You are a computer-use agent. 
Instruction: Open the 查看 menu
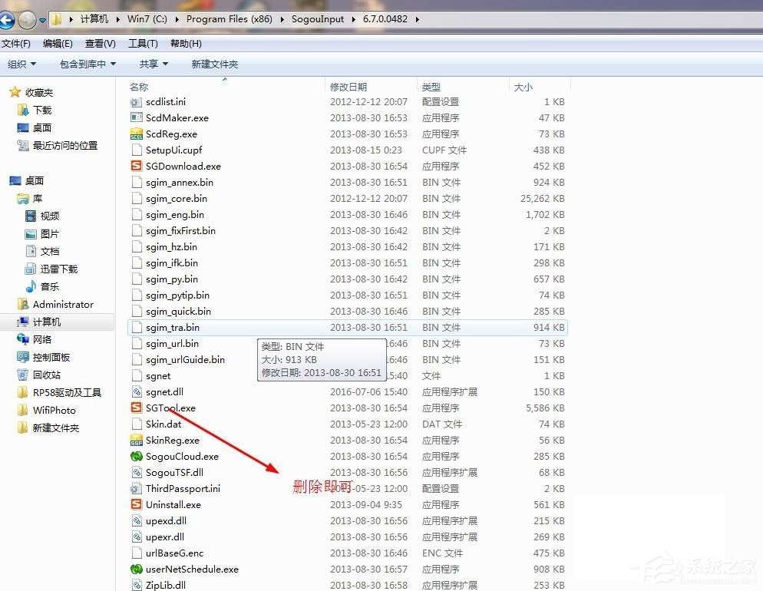point(100,44)
